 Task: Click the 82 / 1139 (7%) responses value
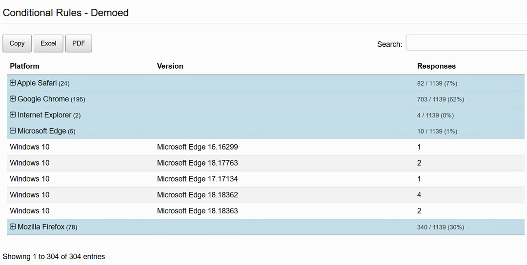[437, 83]
